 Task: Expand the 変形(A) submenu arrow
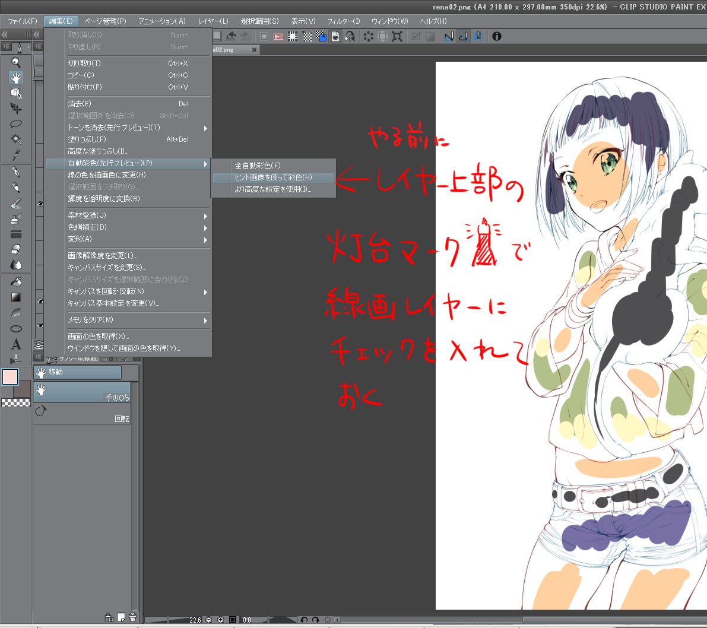[205, 240]
